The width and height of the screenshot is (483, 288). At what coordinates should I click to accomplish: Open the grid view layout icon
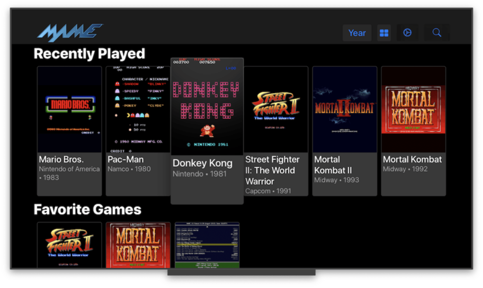click(x=383, y=33)
